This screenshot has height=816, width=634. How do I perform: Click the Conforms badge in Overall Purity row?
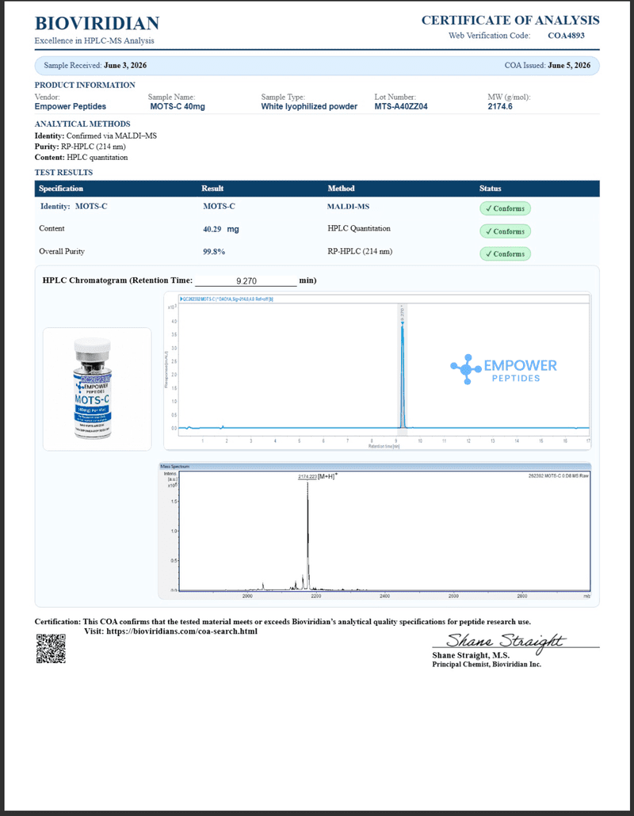pos(505,254)
